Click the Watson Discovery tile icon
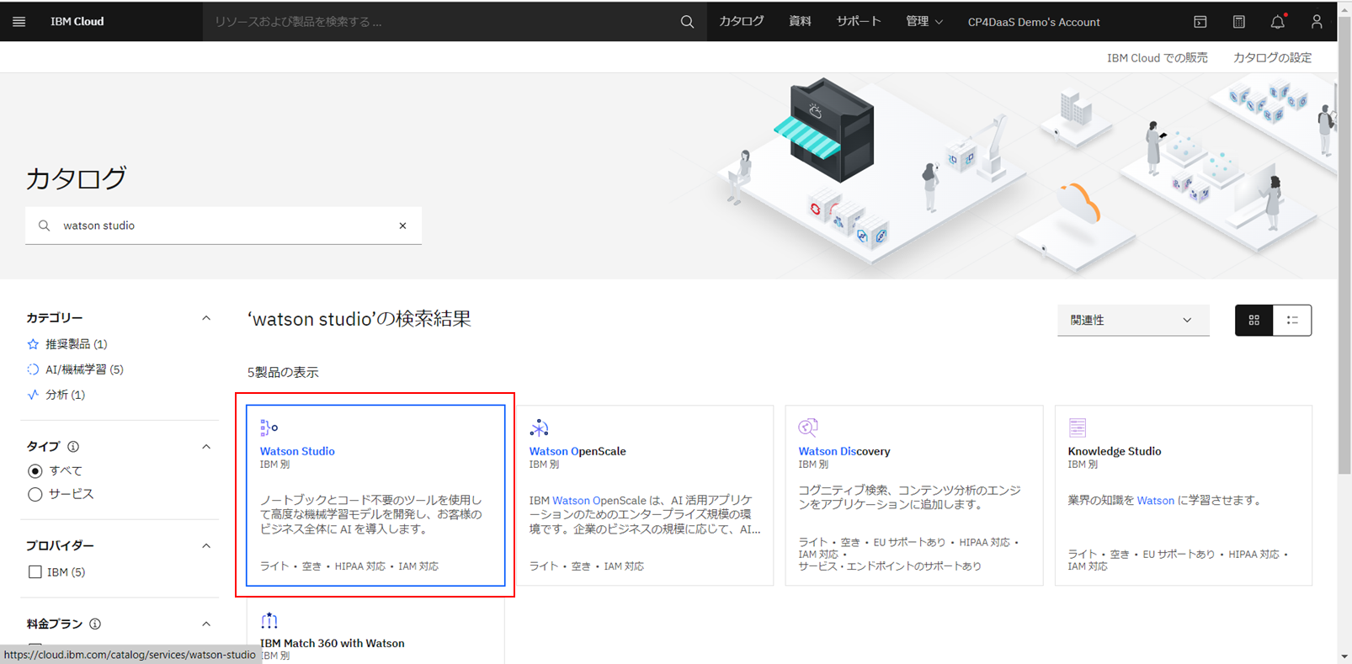Viewport: 1352px width, 664px height. 808,428
